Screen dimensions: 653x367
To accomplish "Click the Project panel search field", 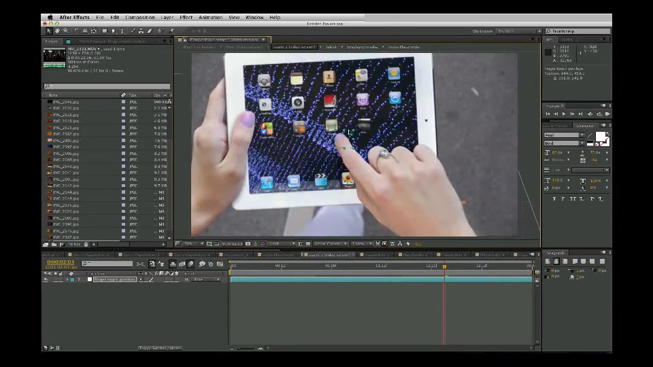I will [x=107, y=86].
